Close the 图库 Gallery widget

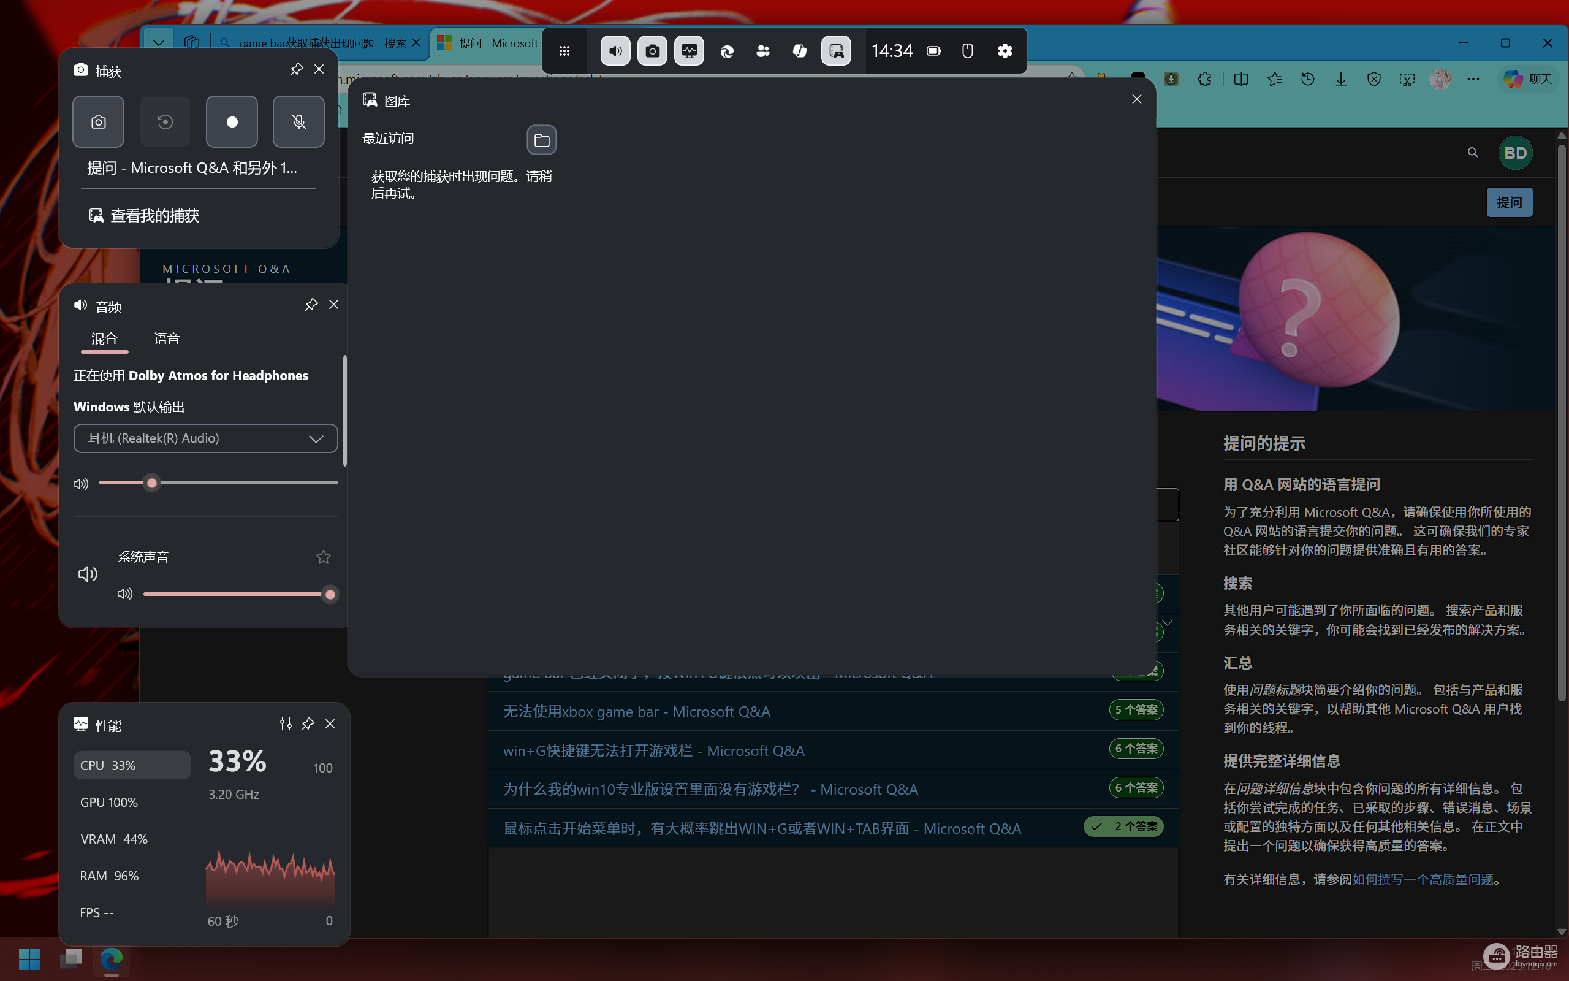point(1136,99)
